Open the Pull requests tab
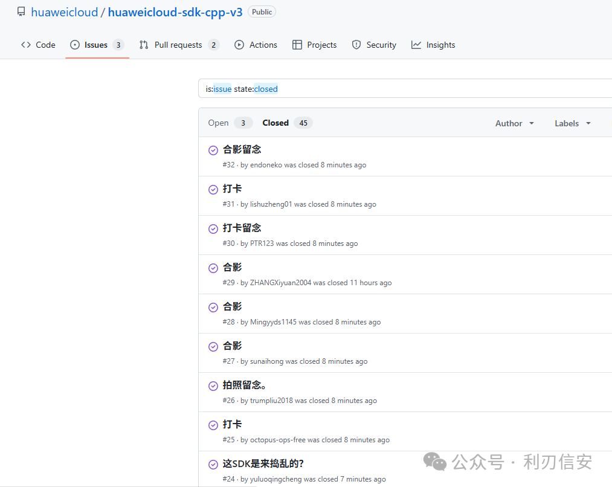Image resolution: width=612 pixels, height=487 pixels. pos(179,45)
